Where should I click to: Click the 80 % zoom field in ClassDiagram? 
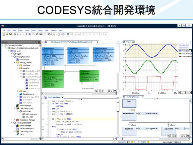110,91
